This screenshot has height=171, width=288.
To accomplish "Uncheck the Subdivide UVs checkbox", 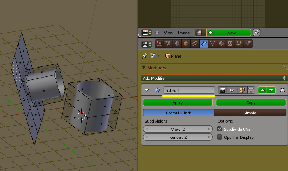I will [x=220, y=129].
